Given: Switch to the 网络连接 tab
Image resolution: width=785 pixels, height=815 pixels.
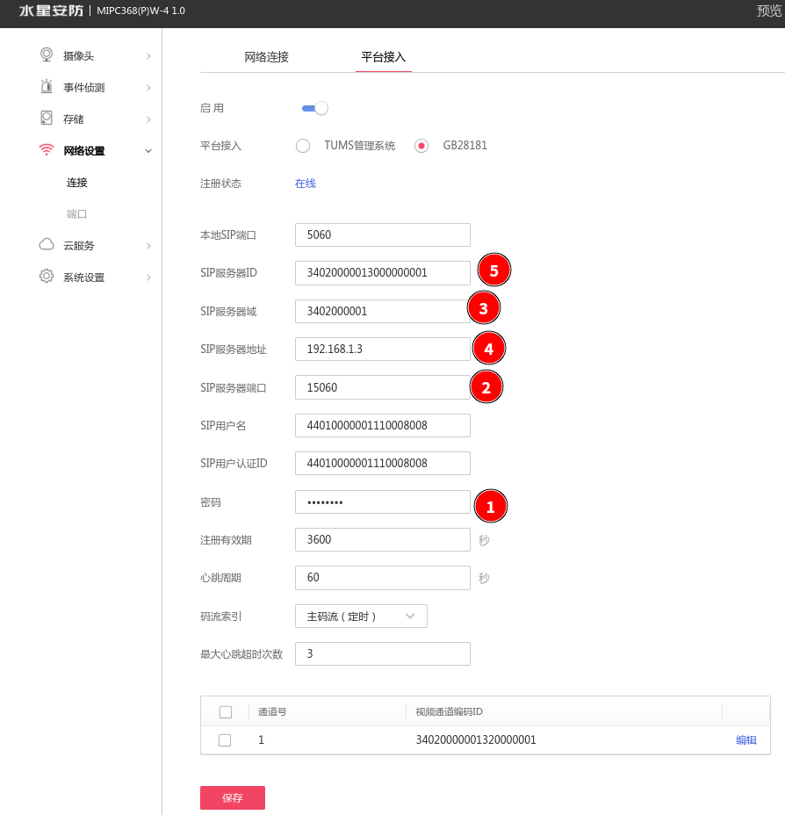Looking at the screenshot, I should pos(266,56).
